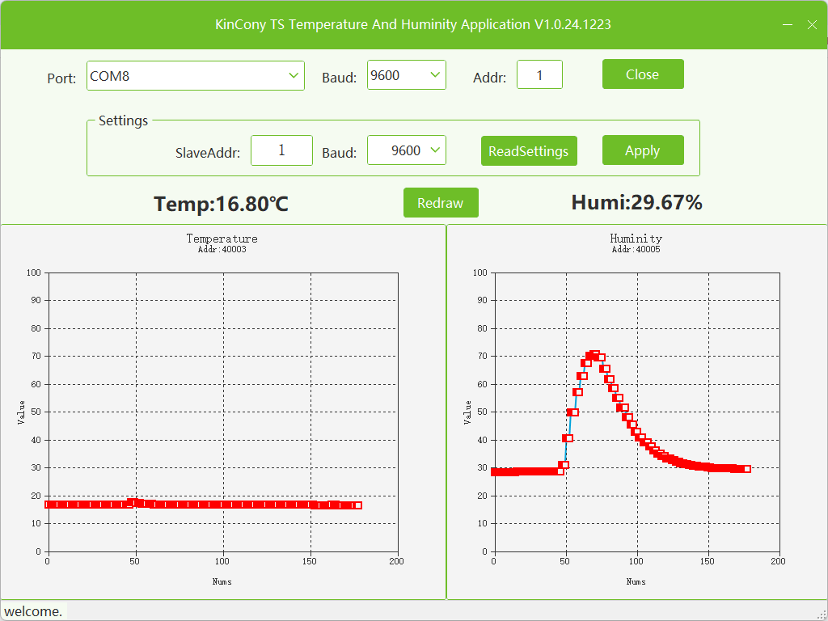The width and height of the screenshot is (828, 621).
Task: Apply the slave settings
Action: [643, 150]
